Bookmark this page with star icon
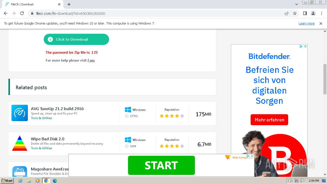The width and height of the screenshot is (327, 184). [x=295, y=13]
